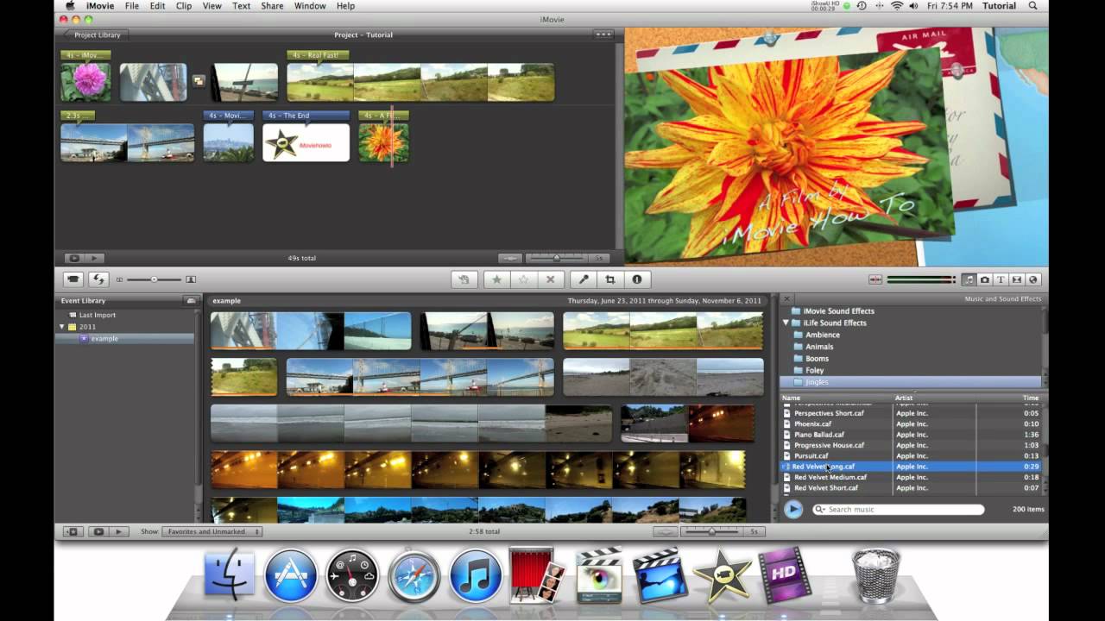Image resolution: width=1105 pixels, height=621 pixels.
Task: Select the example event
Action: 104,339
